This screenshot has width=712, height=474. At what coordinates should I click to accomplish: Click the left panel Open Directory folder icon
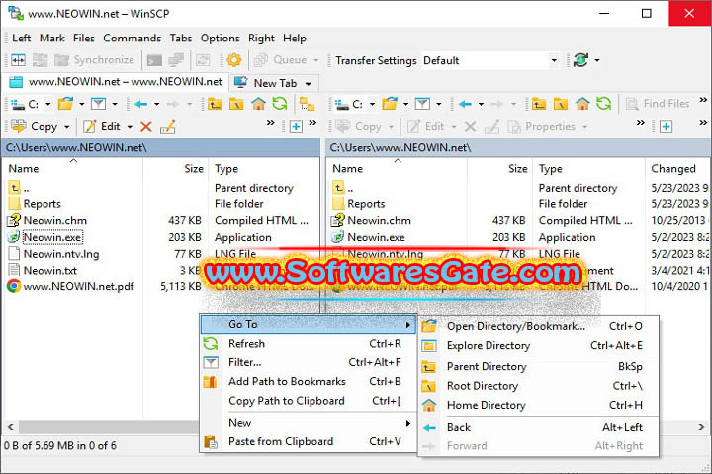tap(65, 104)
